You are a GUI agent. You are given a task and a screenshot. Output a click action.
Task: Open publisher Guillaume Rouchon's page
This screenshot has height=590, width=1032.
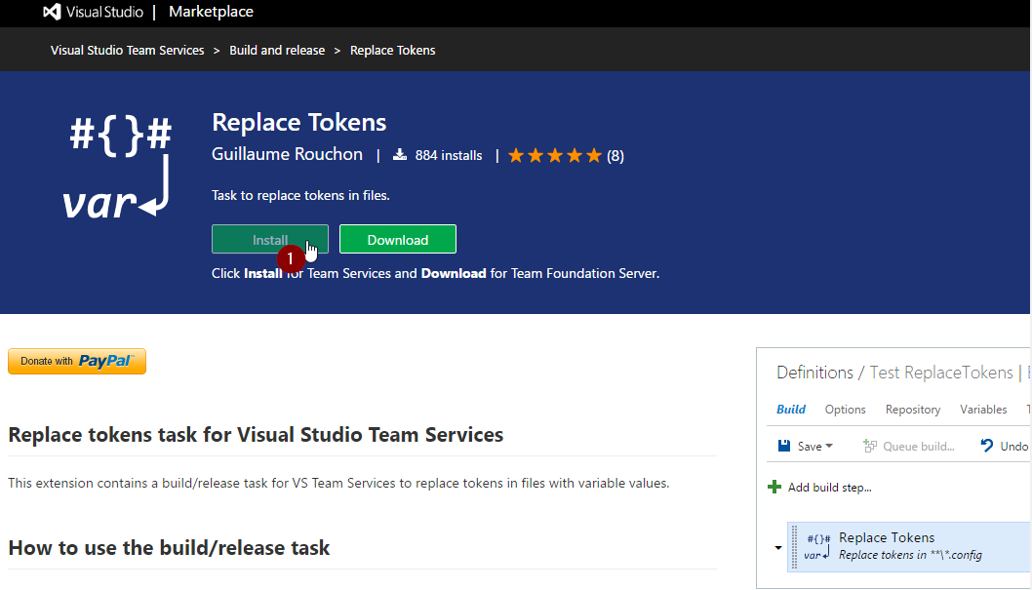point(287,154)
